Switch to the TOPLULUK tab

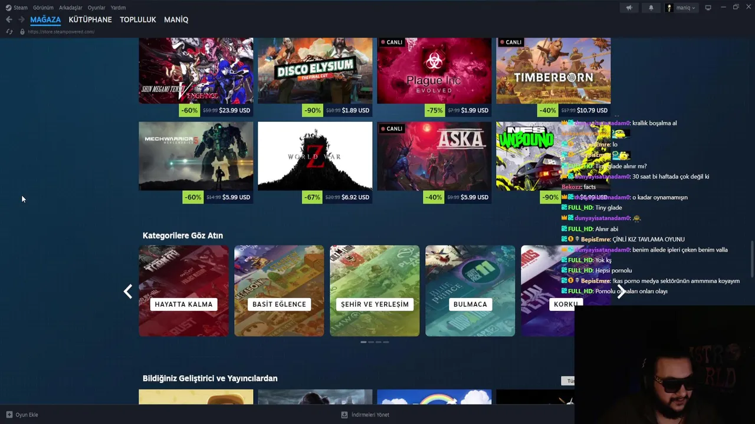(x=138, y=19)
